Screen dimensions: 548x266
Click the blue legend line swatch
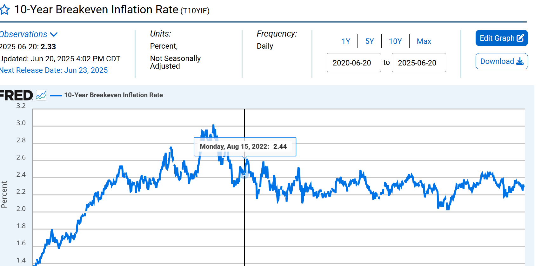[x=56, y=95]
